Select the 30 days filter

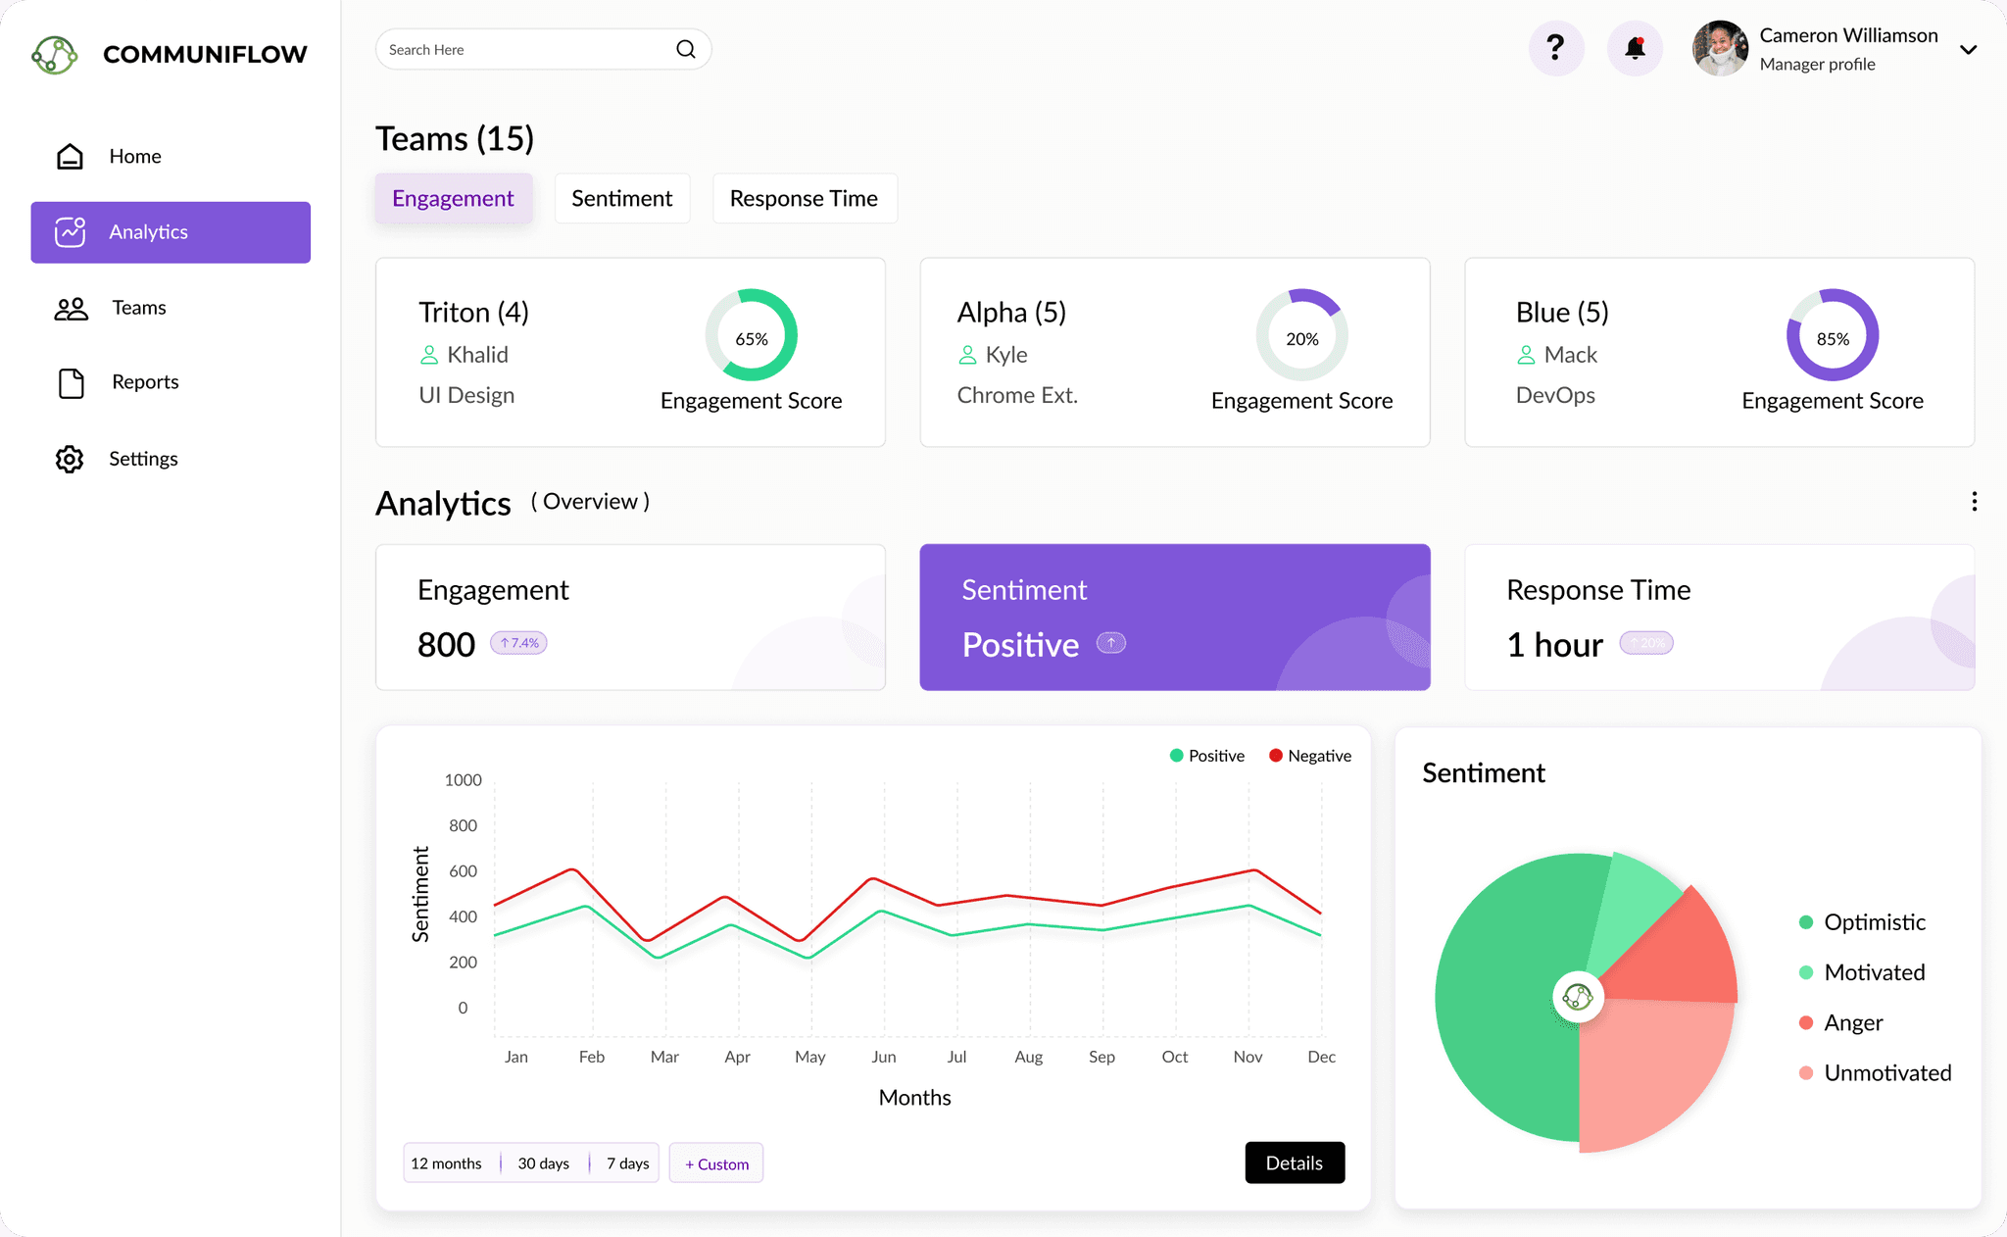(542, 1163)
